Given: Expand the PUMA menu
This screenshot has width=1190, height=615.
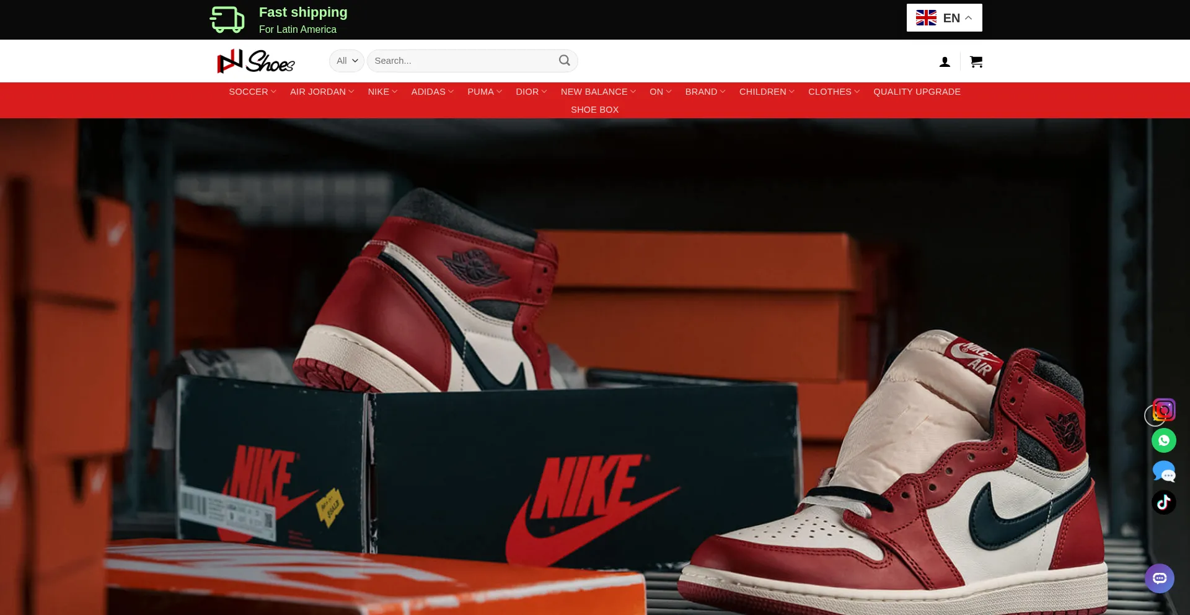Looking at the screenshot, I should 485,92.
